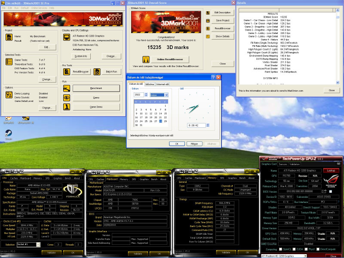Click the monitor icon in Display and CPU Settings
Viewport: 344px width, 258px height.
pyautogui.click(x=67, y=37)
